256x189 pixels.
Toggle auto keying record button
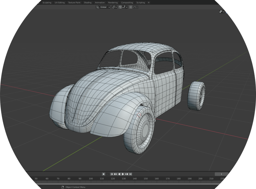coord(103,174)
